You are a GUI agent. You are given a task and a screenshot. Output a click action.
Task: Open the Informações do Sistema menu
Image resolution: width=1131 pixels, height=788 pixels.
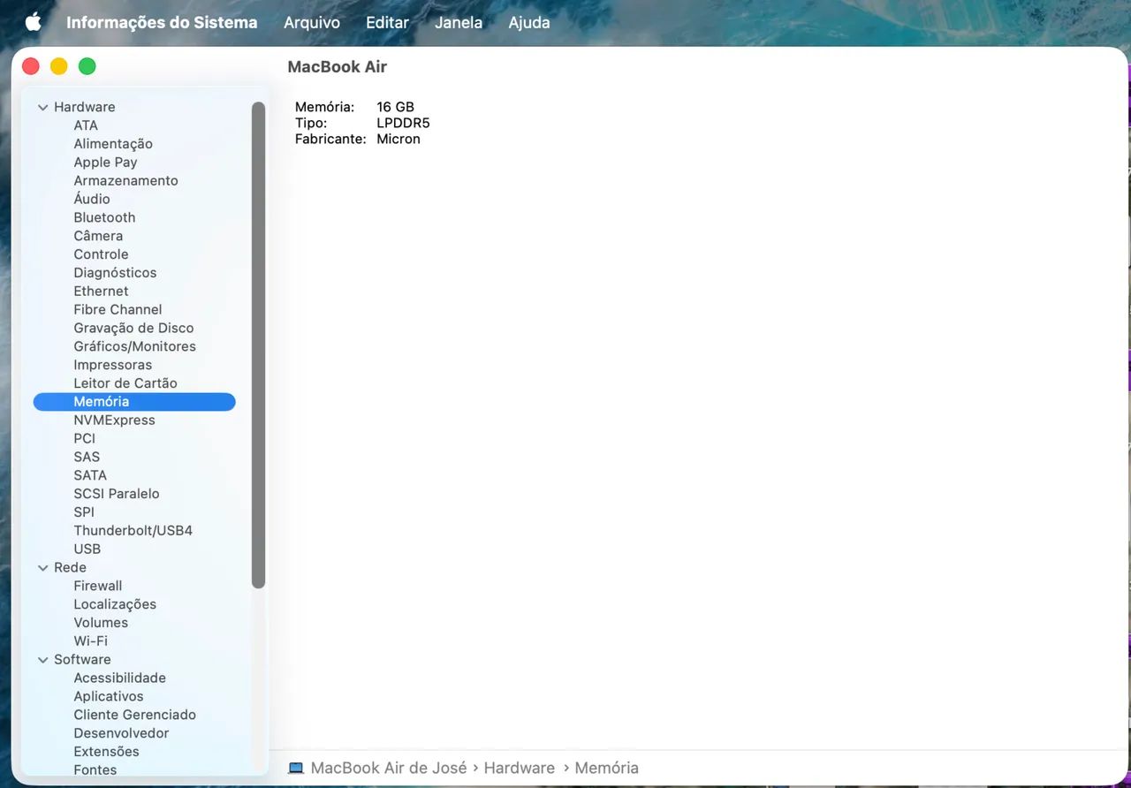162,22
